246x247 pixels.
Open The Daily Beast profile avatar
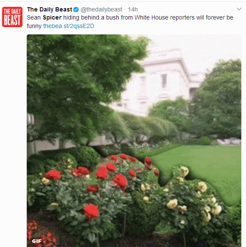pos(12,17)
